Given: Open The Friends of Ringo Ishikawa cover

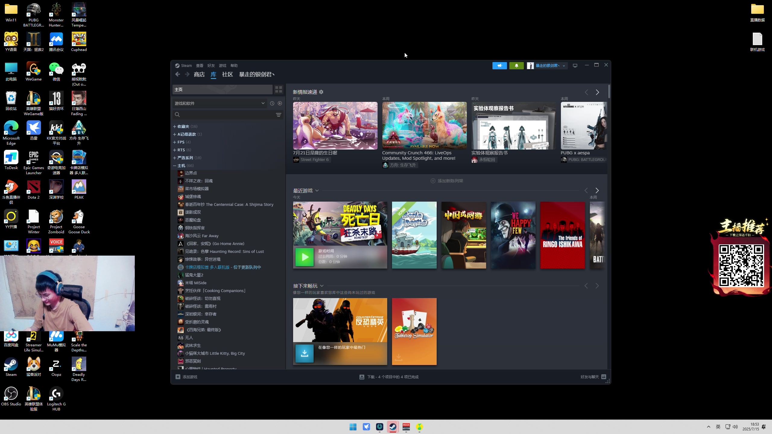Looking at the screenshot, I should click(x=563, y=235).
